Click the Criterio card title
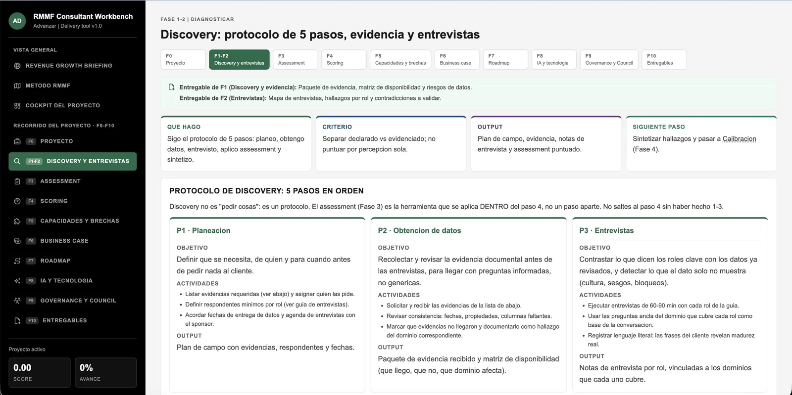 pyautogui.click(x=337, y=127)
